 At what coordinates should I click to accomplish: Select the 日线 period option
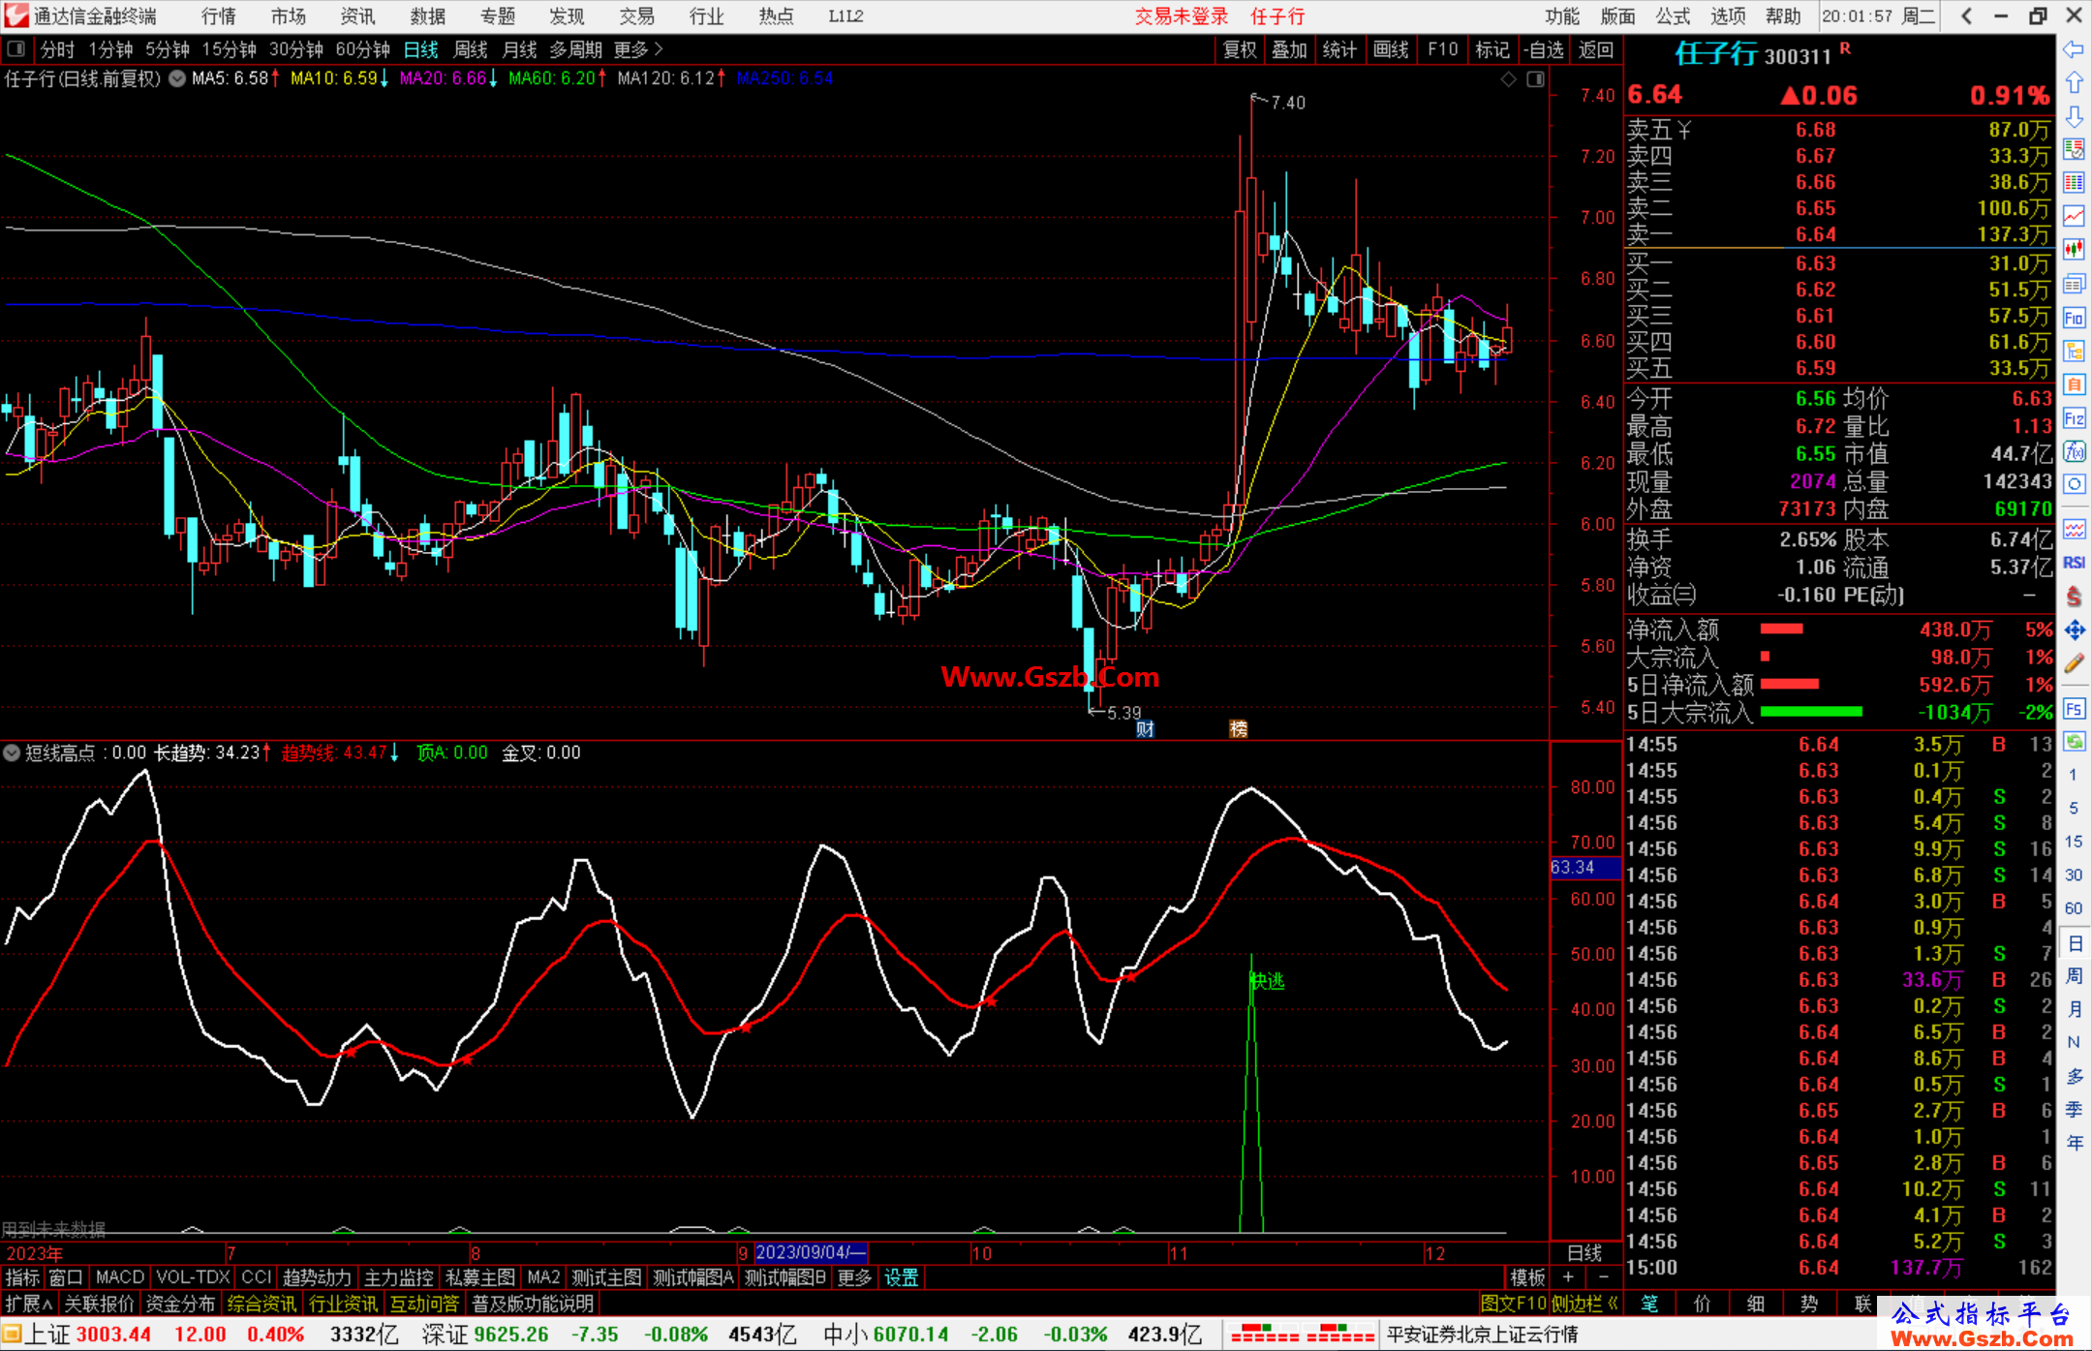[420, 49]
